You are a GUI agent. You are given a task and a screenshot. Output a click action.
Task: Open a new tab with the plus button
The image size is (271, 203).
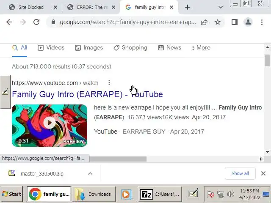point(188,7)
